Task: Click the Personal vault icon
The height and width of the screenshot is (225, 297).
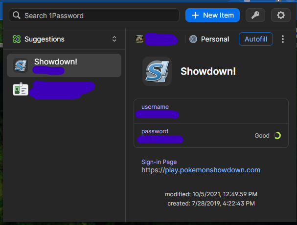Action: tap(193, 39)
